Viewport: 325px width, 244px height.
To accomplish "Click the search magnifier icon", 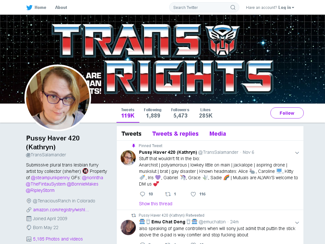I will 233,8.
